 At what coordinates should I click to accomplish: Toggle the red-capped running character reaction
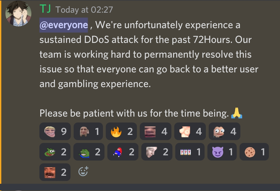click(x=123, y=152)
